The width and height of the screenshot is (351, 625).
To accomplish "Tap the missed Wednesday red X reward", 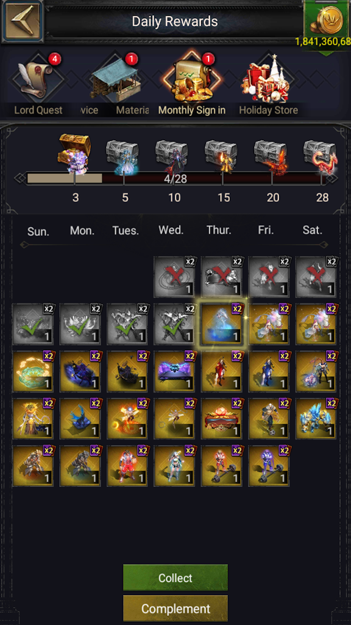I will click(x=175, y=277).
